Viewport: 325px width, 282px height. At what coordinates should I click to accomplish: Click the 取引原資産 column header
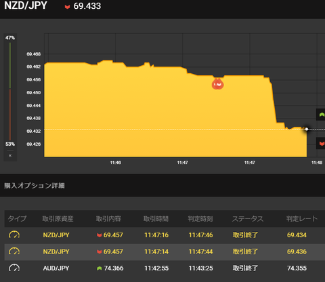[58, 218]
